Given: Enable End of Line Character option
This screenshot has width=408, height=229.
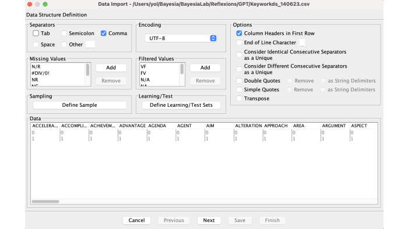Looking at the screenshot, I should 239,42.
